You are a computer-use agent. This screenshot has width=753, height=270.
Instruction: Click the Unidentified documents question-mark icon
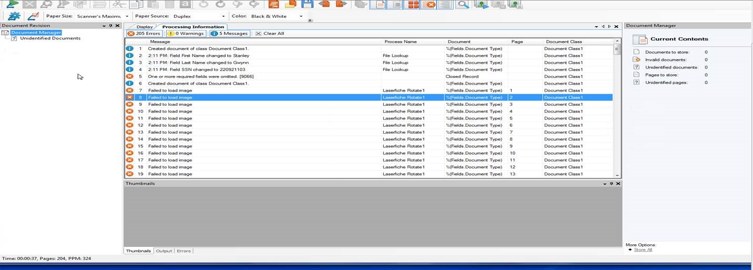pos(636,67)
